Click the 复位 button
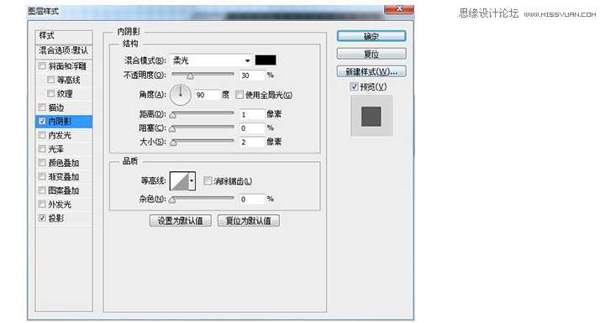This screenshot has height=323, width=605. (371, 54)
